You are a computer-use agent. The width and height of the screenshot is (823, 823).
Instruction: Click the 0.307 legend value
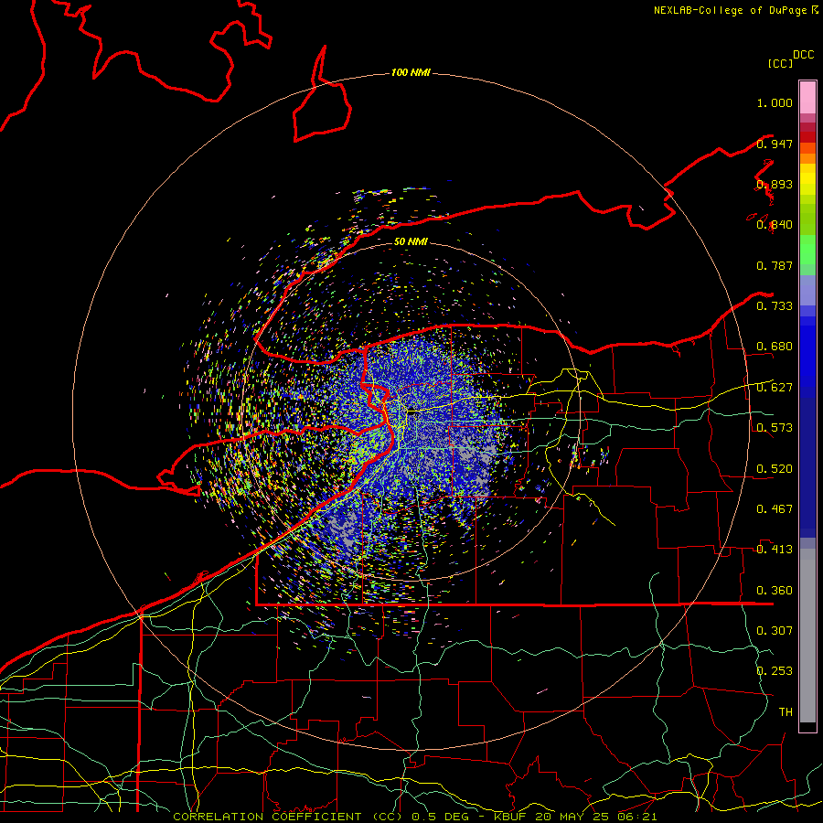775,631
